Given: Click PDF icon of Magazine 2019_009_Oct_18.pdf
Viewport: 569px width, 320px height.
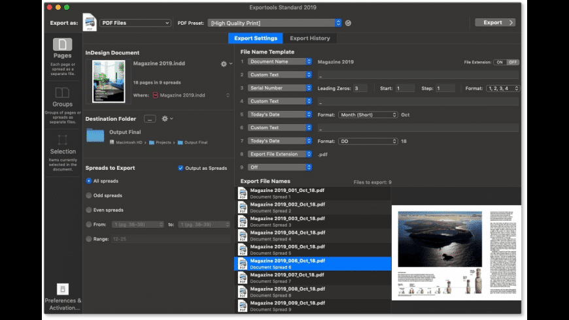Looking at the screenshot, I should point(243,306).
